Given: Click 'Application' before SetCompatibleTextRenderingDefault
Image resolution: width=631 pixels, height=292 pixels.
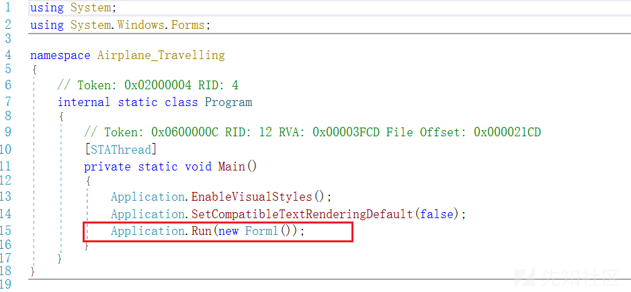Looking at the screenshot, I should coord(147,214).
